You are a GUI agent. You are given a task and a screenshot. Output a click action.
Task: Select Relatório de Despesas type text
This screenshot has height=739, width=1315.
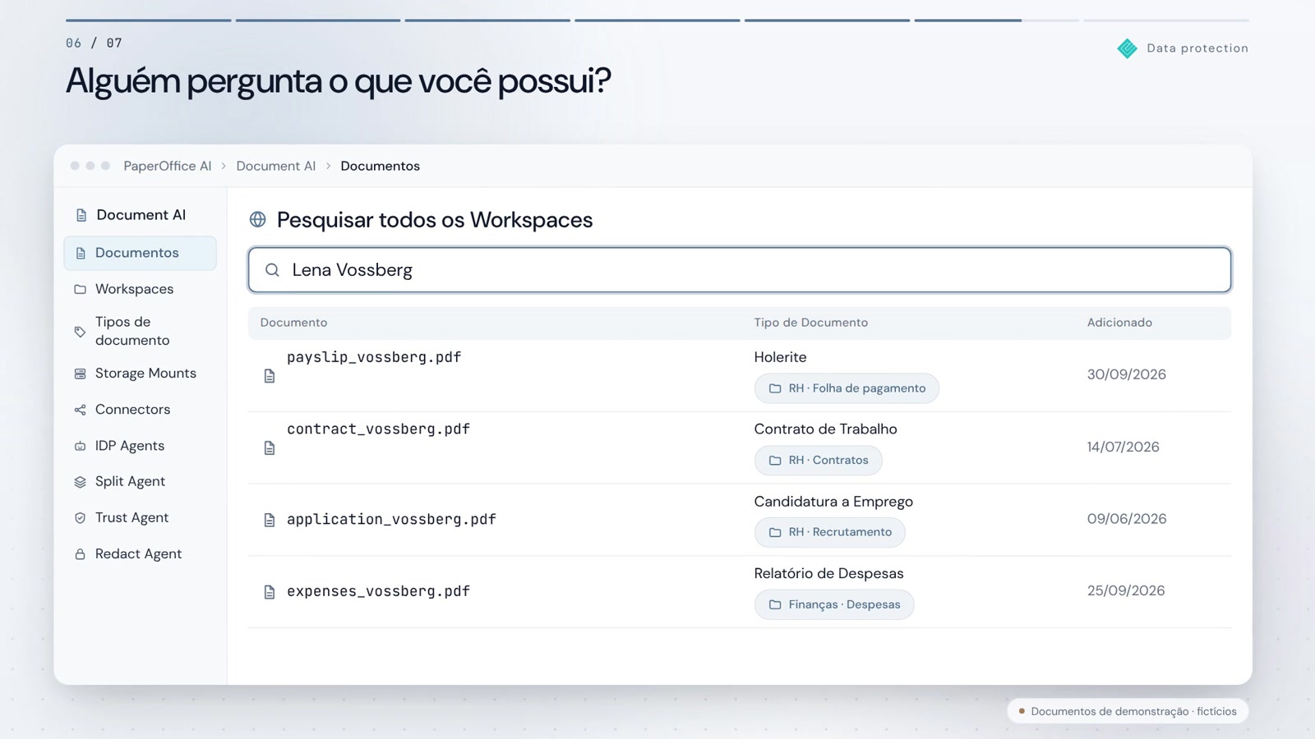click(x=828, y=574)
